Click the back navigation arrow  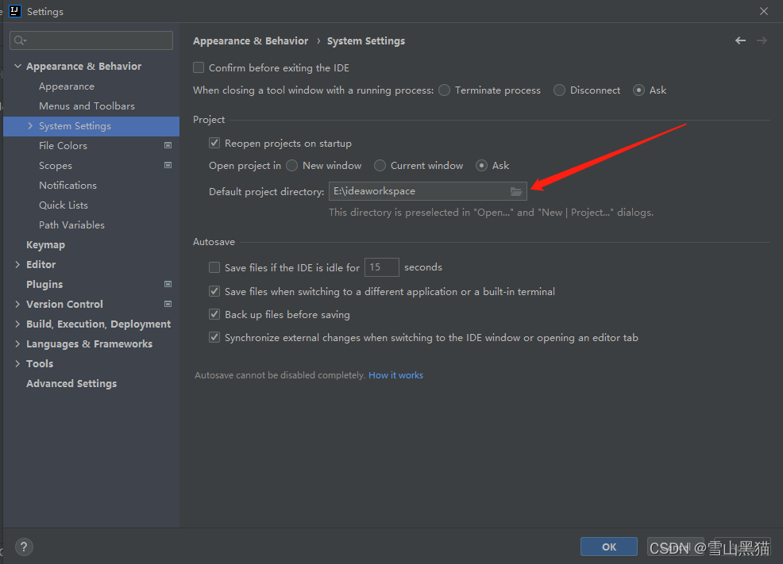[x=741, y=41]
